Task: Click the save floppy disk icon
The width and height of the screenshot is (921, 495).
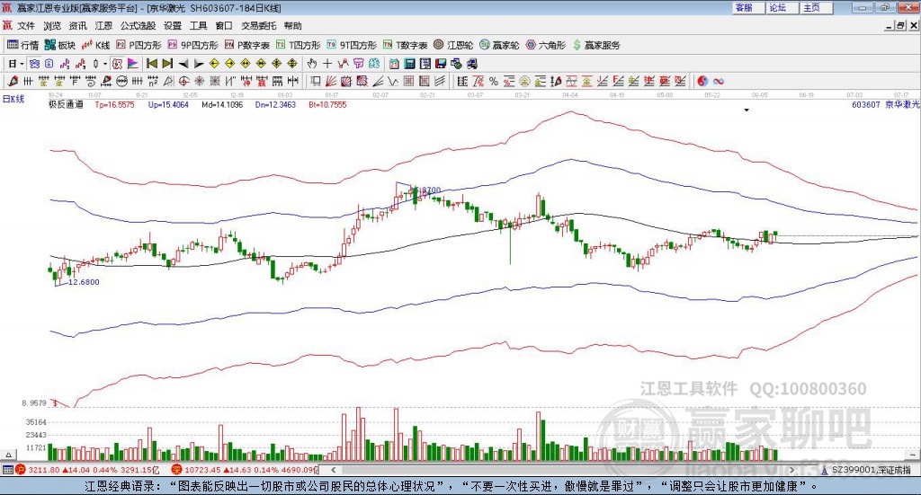Action: 441,64
